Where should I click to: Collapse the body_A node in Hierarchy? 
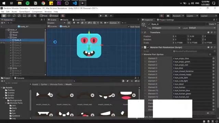tap(6, 30)
